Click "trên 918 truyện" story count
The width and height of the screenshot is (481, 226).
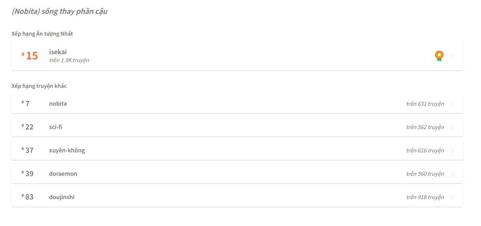(x=425, y=198)
